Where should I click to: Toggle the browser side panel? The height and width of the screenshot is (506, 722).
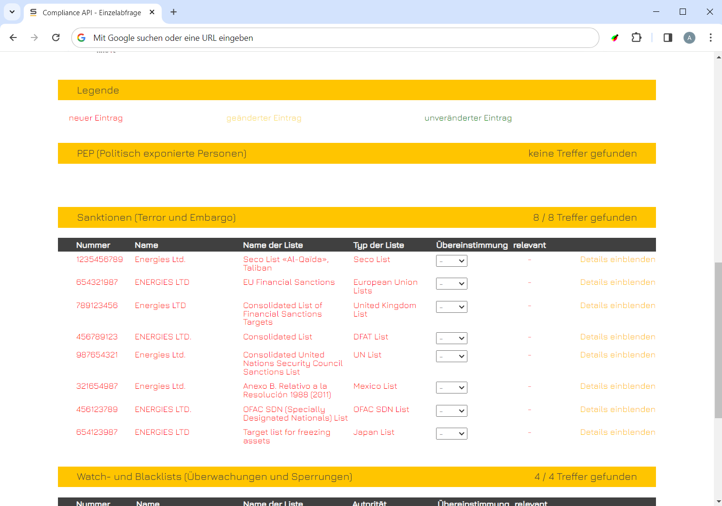[667, 37]
